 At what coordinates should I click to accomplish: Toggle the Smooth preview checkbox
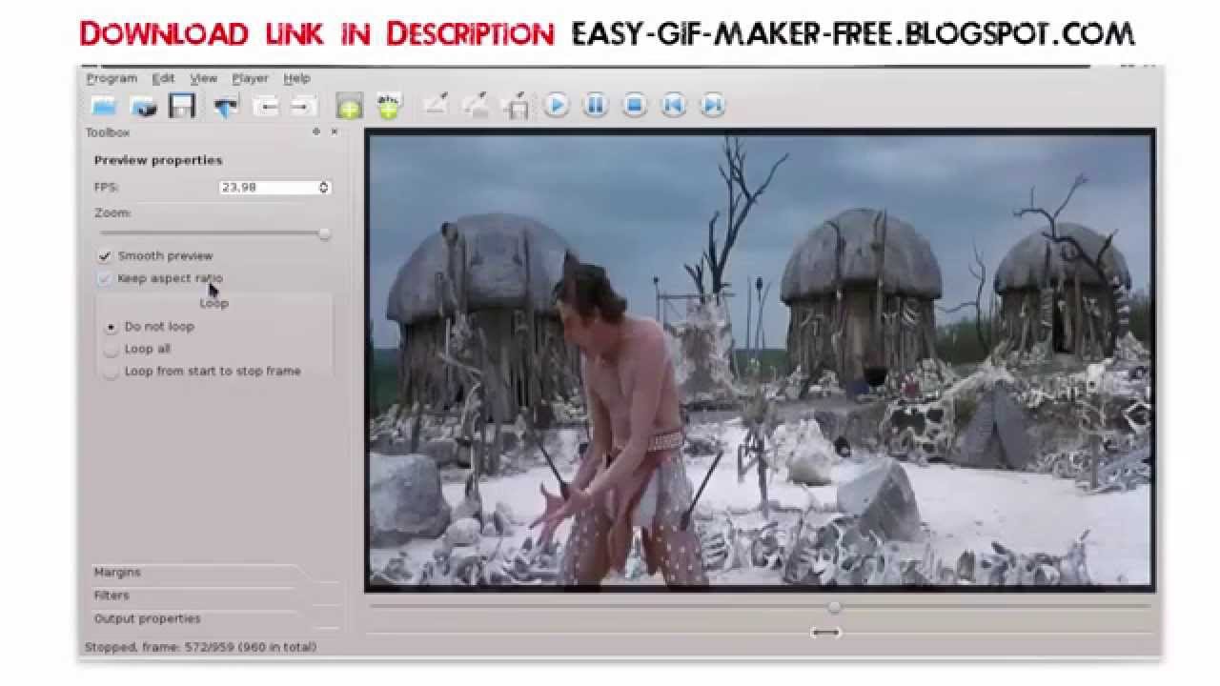click(x=104, y=256)
